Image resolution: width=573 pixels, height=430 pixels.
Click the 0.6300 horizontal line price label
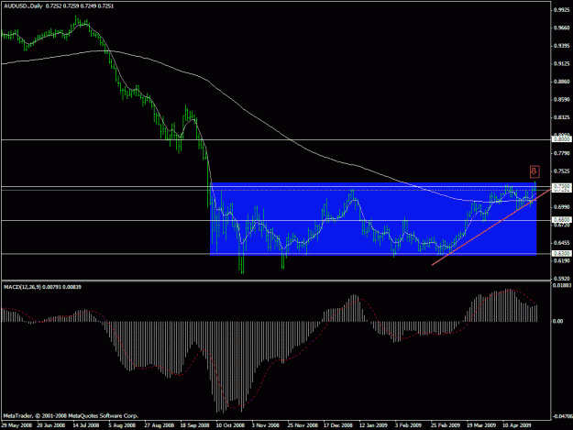562,254
